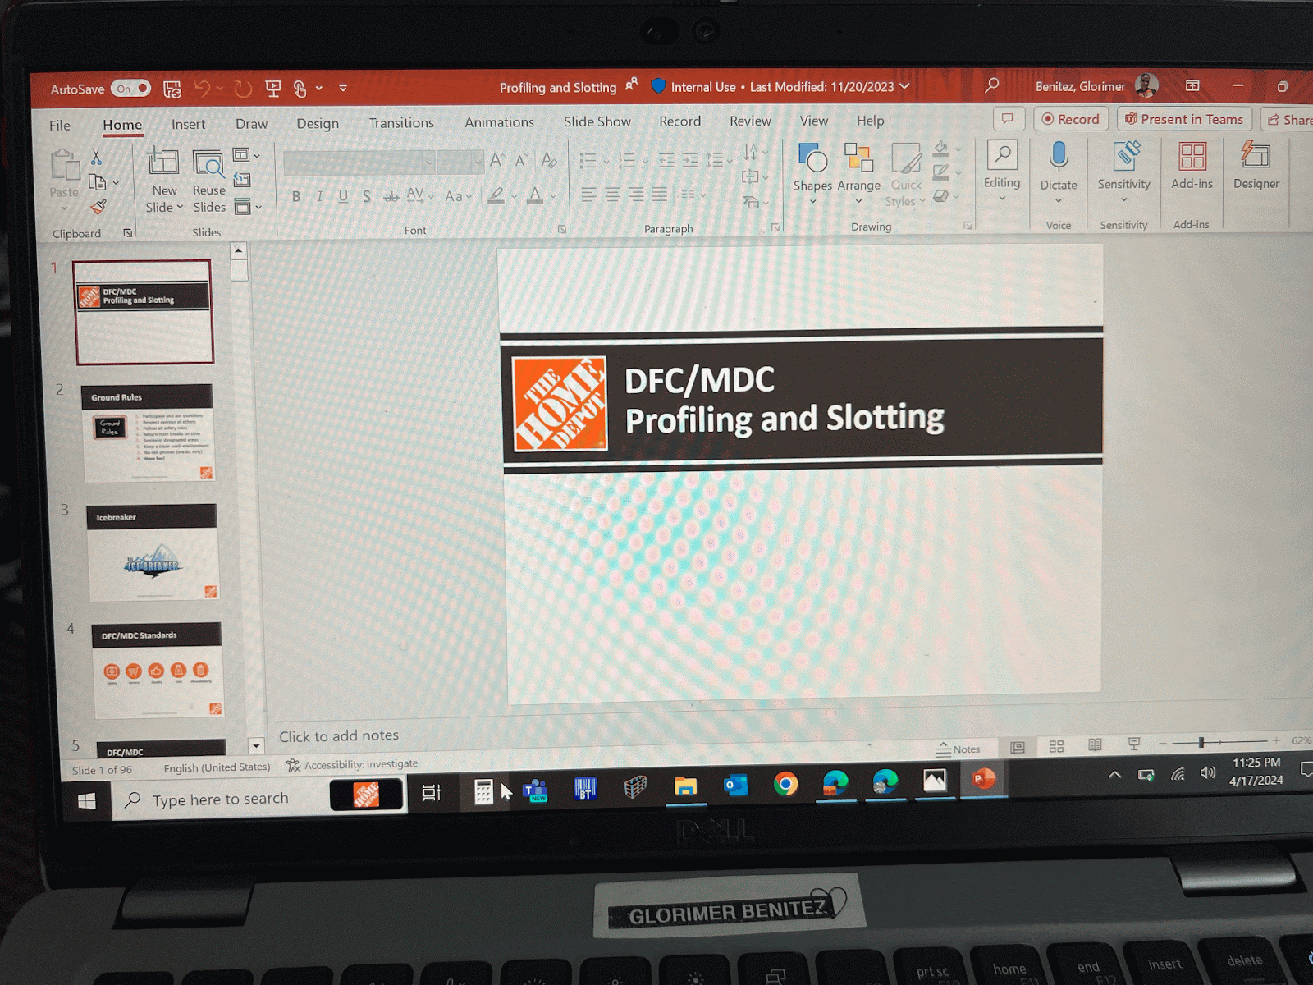Open the Calculator taskbar icon
The image size is (1313, 985).
pyautogui.click(x=483, y=791)
